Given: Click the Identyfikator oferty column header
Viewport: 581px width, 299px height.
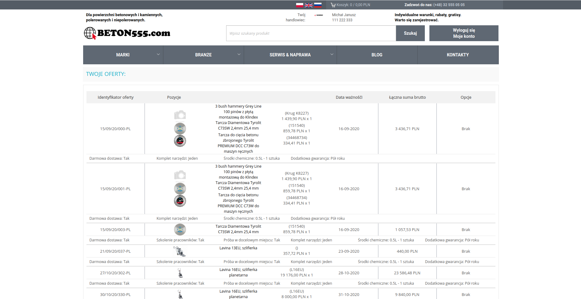Looking at the screenshot, I should point(116,97).
